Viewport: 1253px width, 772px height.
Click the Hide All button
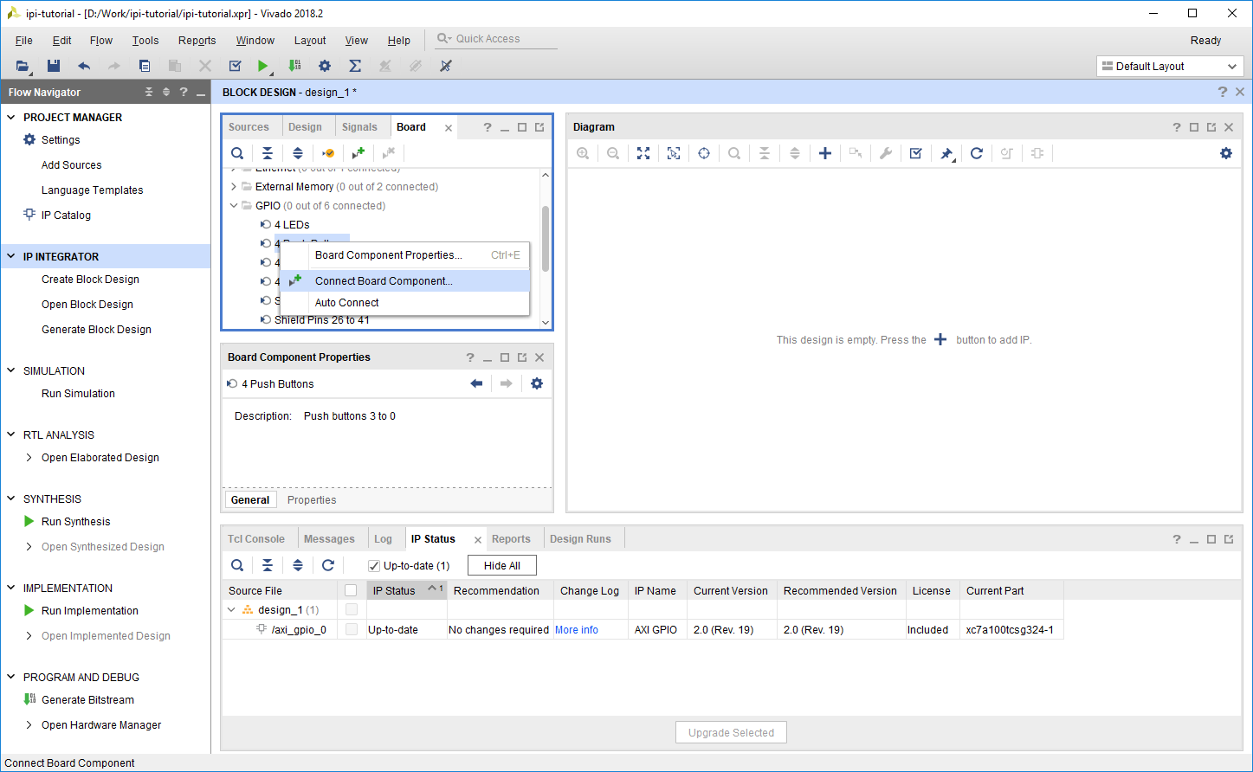[x=502, y=566]
